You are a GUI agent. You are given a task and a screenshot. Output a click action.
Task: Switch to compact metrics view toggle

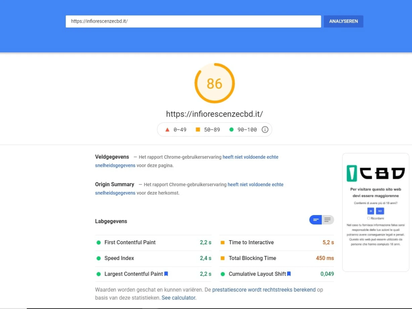316,220
